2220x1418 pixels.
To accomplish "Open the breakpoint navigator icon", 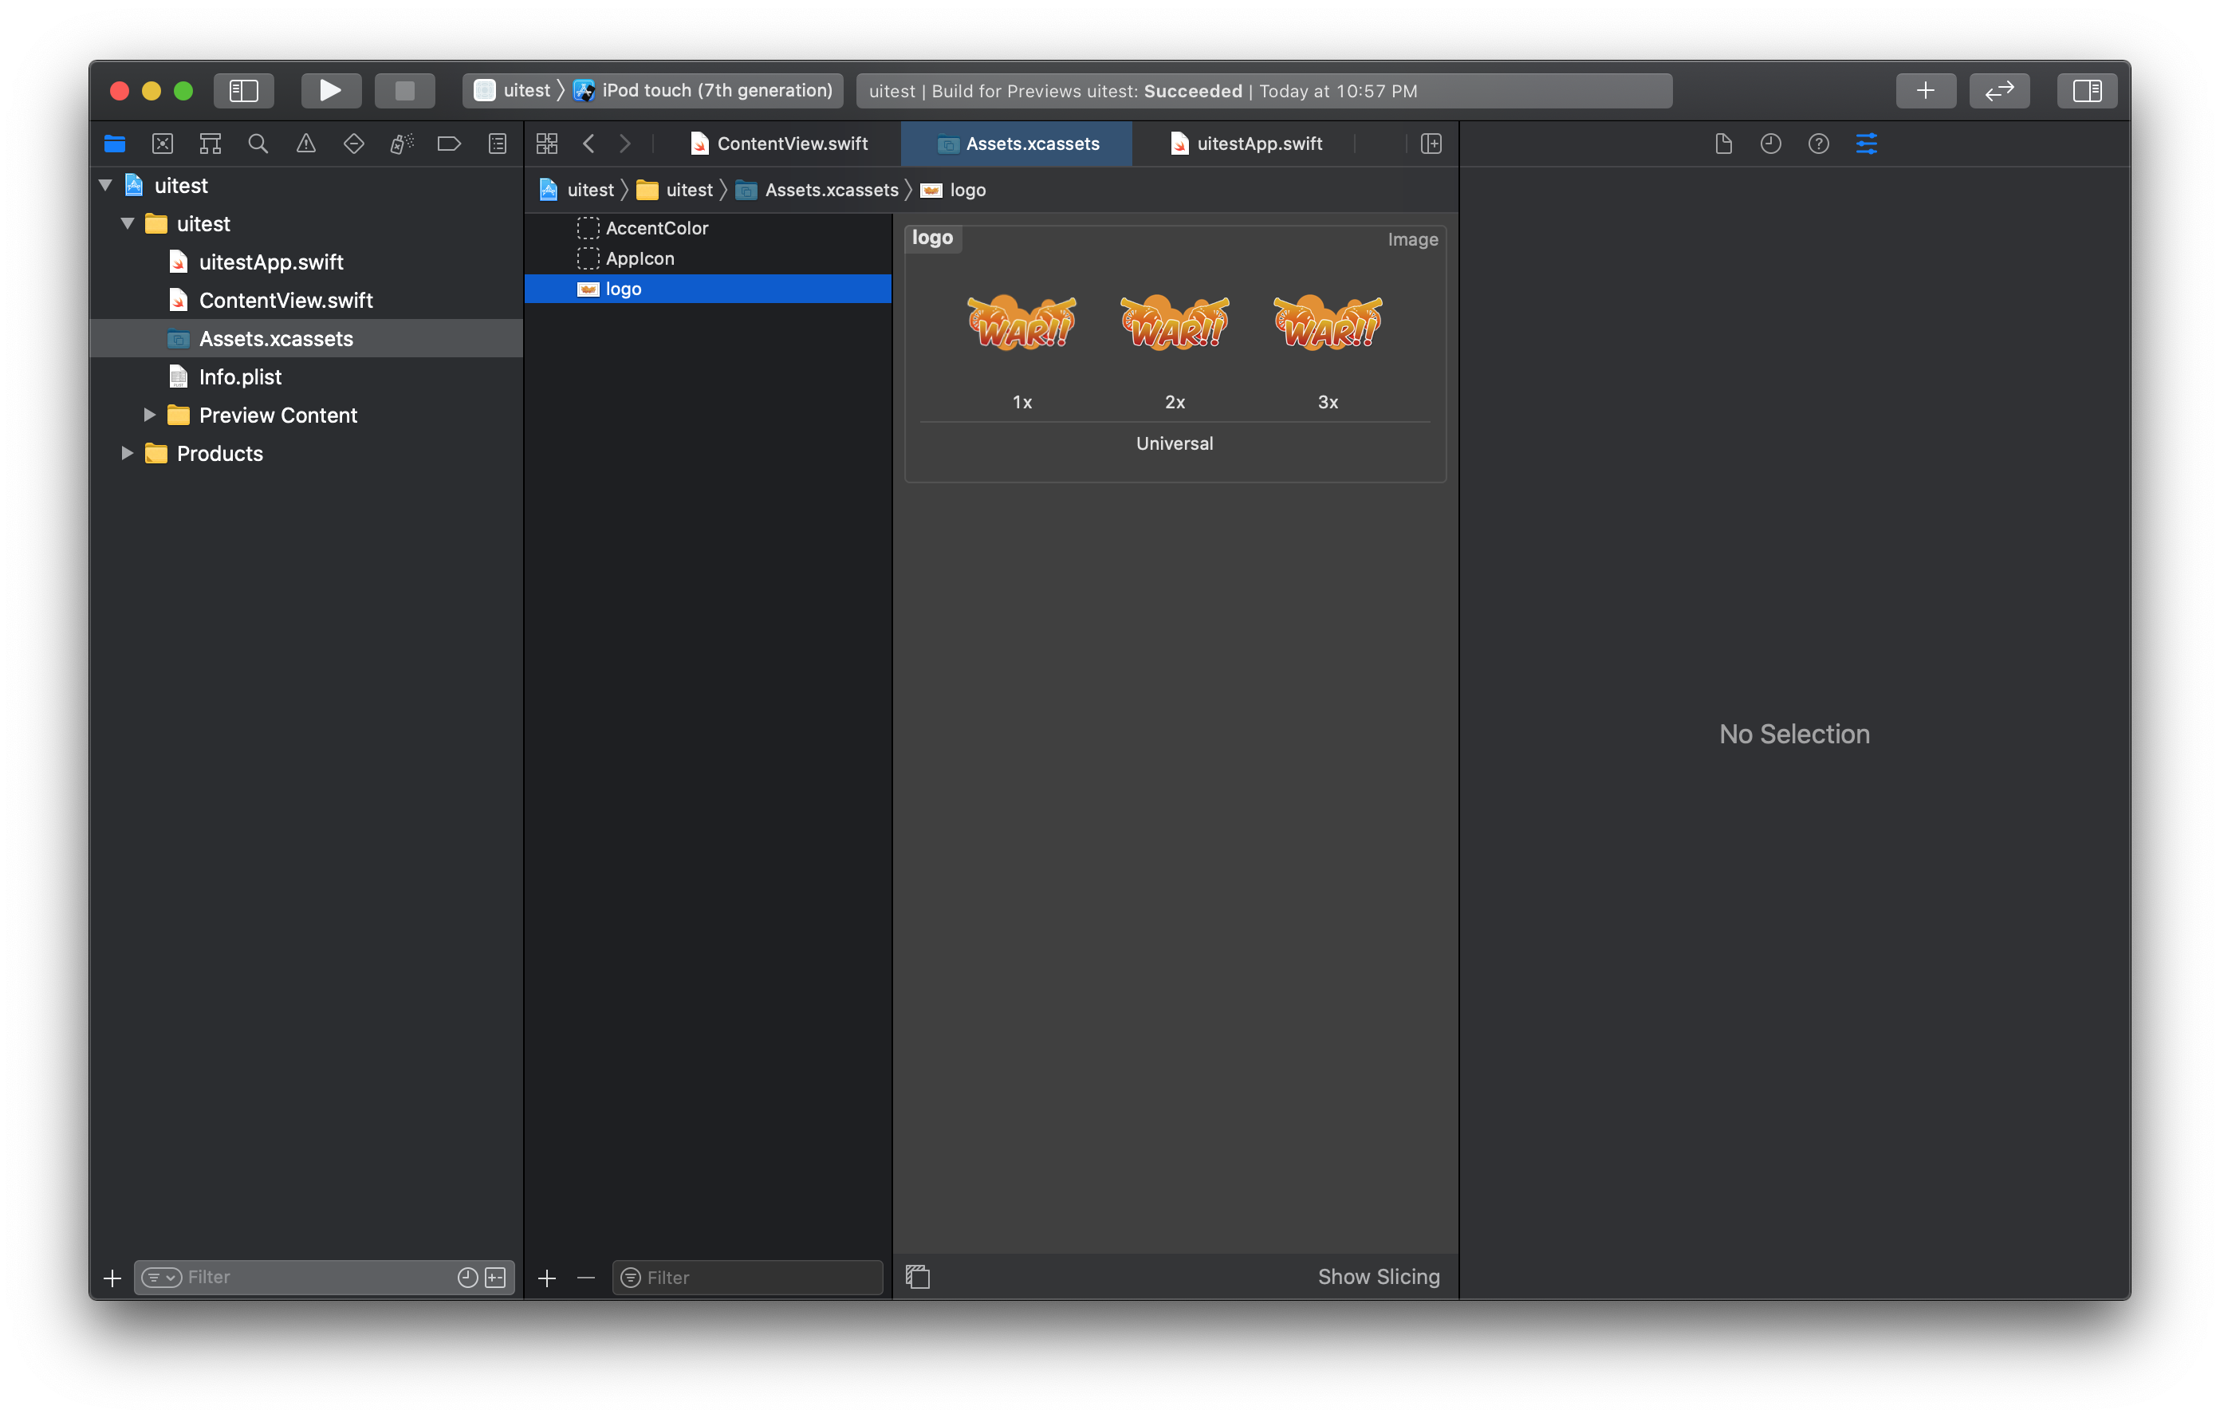I will point(449,144).
